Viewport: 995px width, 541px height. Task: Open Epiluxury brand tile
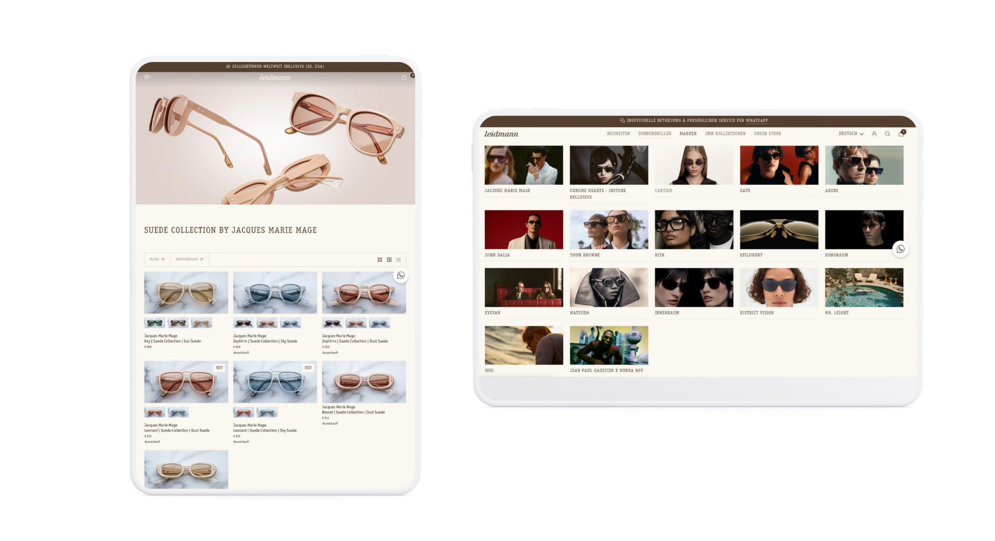(x=779, y=230)
